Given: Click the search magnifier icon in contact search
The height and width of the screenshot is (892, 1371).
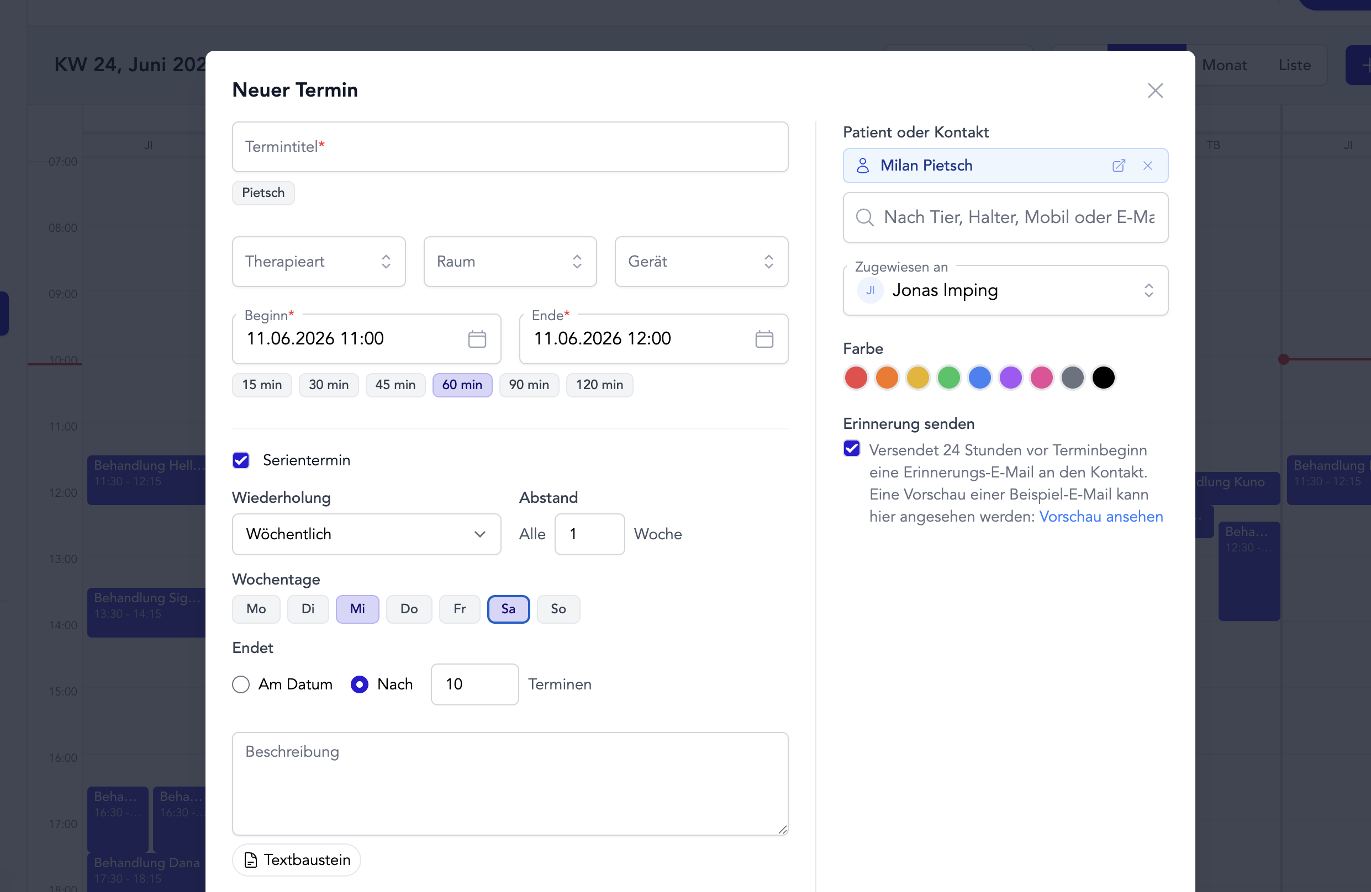Looking at the screenshot, I should [x=864, y=217].
